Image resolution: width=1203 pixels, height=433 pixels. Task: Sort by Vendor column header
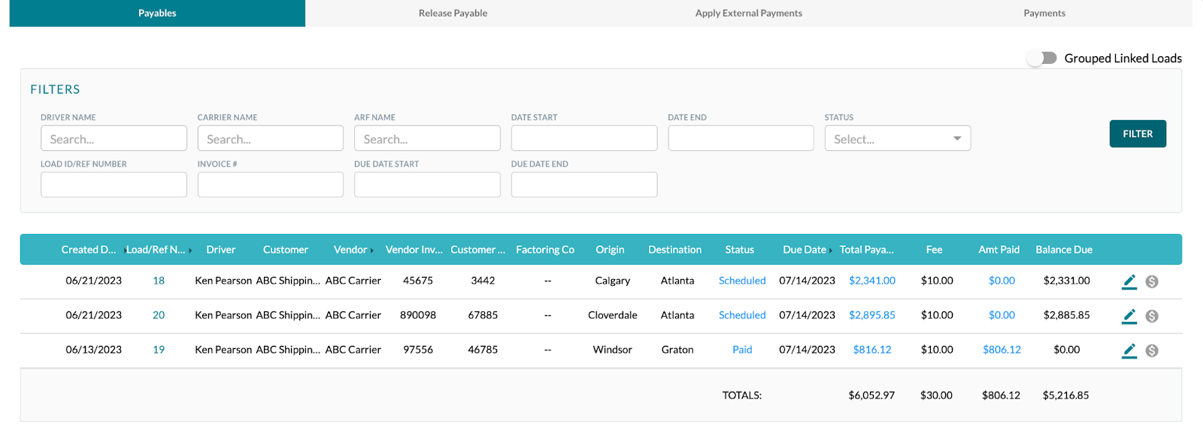tap(350, 250)
